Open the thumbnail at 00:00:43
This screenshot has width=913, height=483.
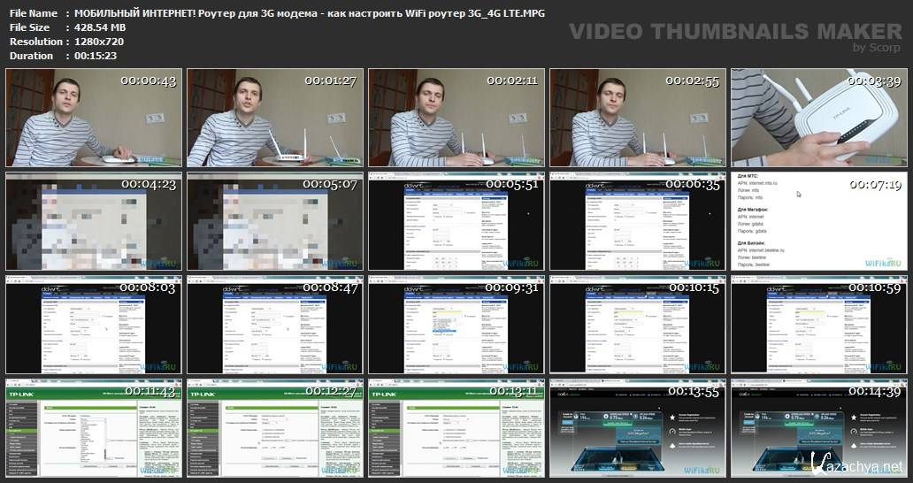coord(92,118)
